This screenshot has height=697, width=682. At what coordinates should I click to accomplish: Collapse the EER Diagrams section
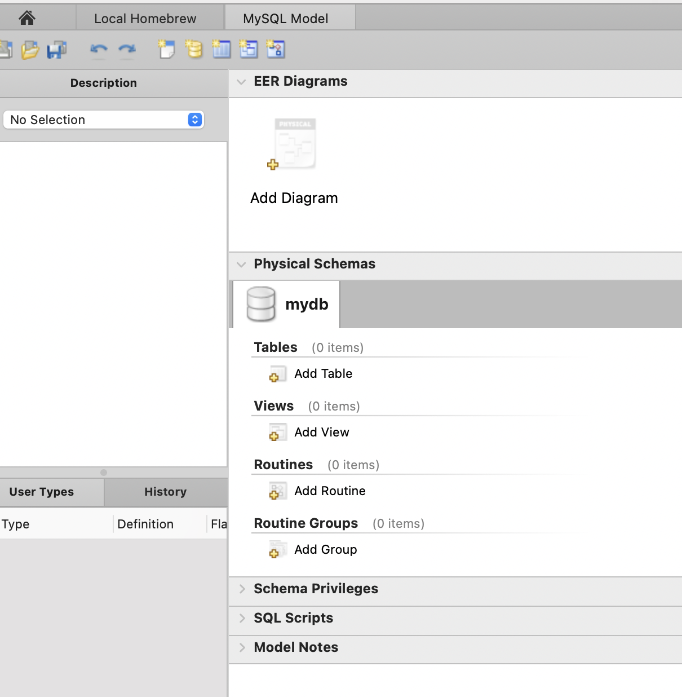point(241,82)
